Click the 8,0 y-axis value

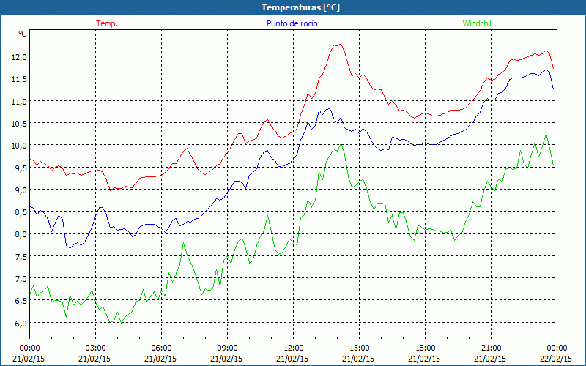[21, 234]
